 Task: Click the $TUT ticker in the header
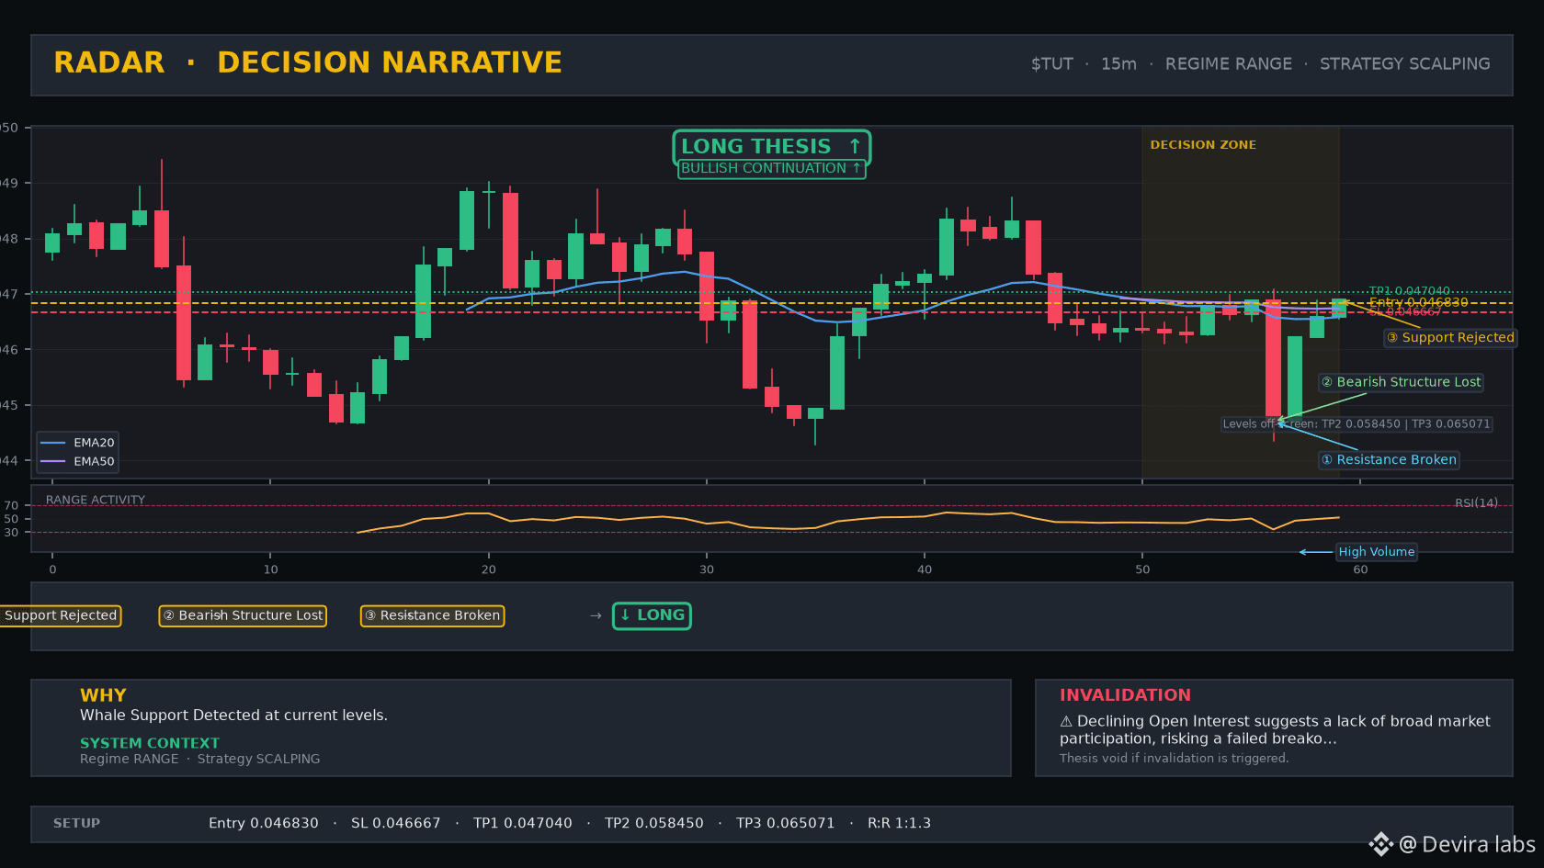pyautogui.click(x=1052, y=64)
